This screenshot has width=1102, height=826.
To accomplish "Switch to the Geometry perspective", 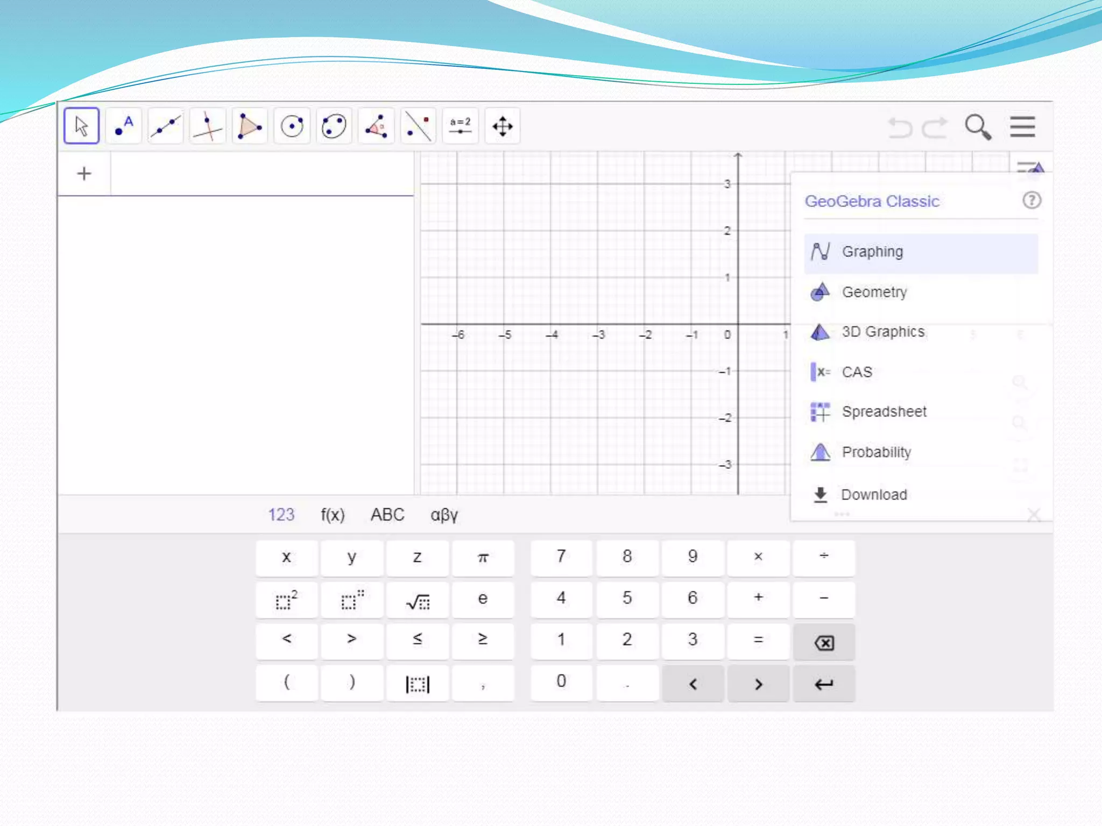I will (874, 292).
